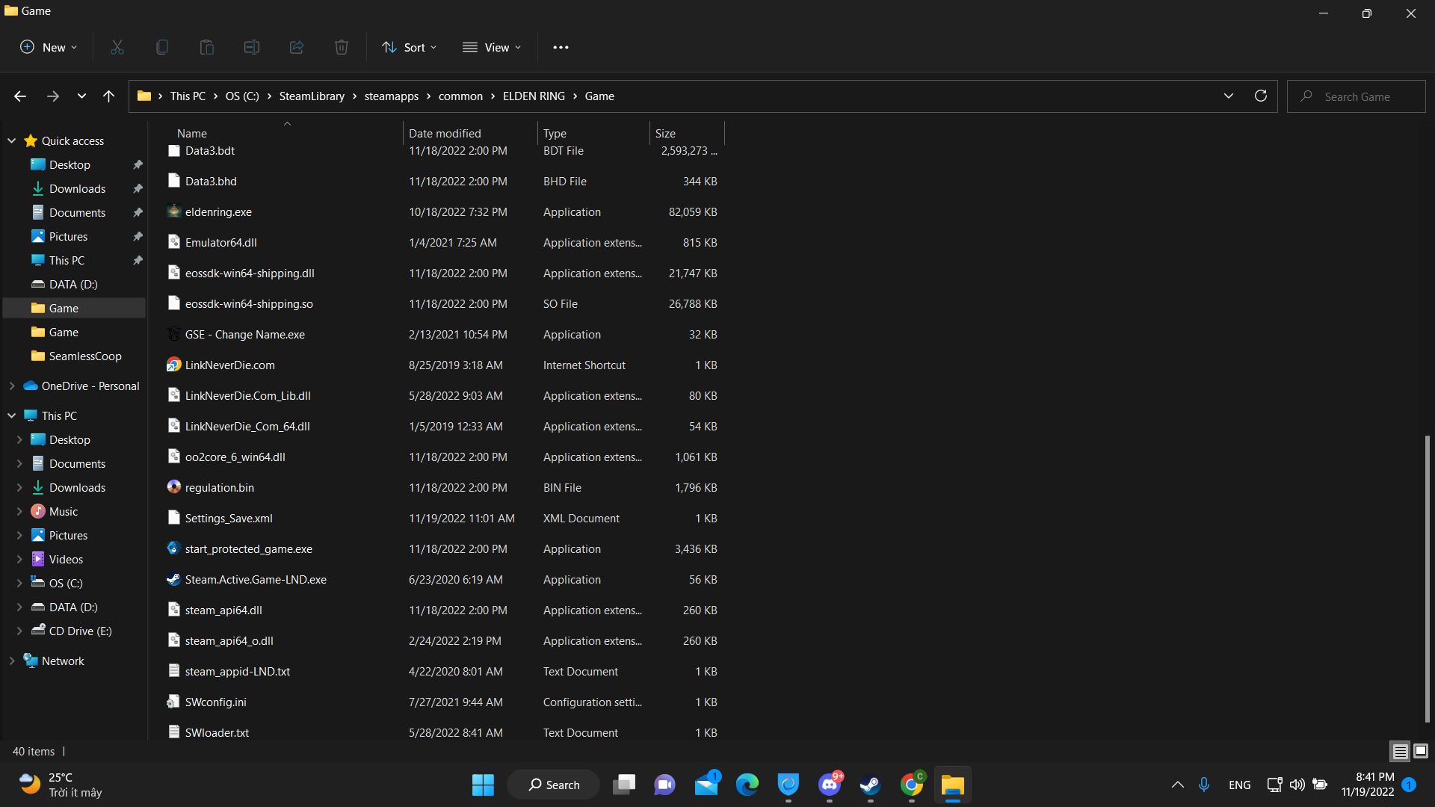Switch to details view layout icon

tap(1400, 751)
